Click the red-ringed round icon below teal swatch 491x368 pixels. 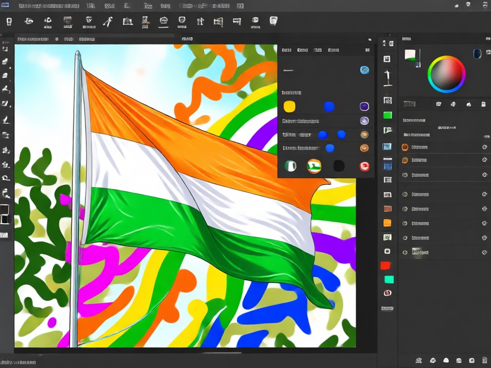(387, 293)
